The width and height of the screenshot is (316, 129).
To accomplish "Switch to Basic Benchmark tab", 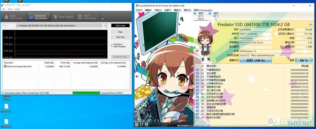I will click(x=14, y=17).
